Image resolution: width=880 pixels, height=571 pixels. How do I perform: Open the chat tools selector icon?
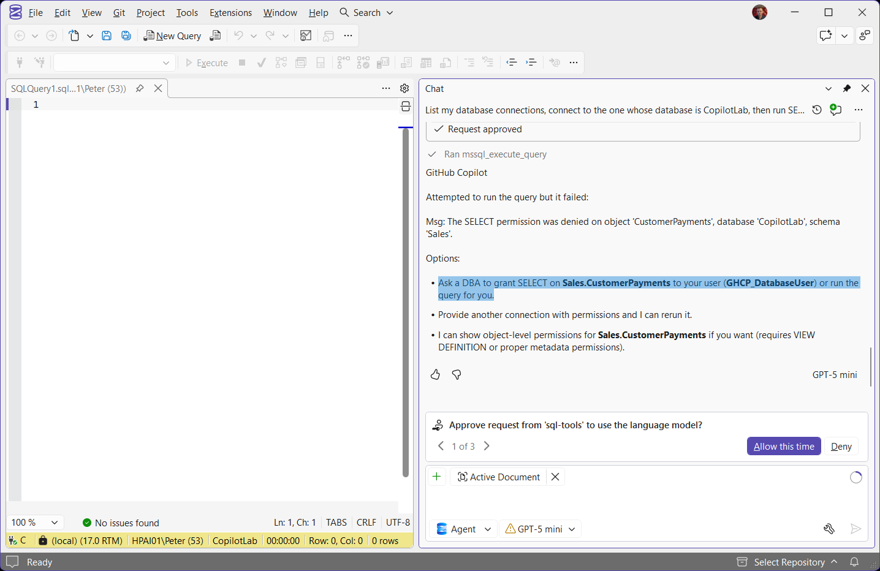[829, 529]
